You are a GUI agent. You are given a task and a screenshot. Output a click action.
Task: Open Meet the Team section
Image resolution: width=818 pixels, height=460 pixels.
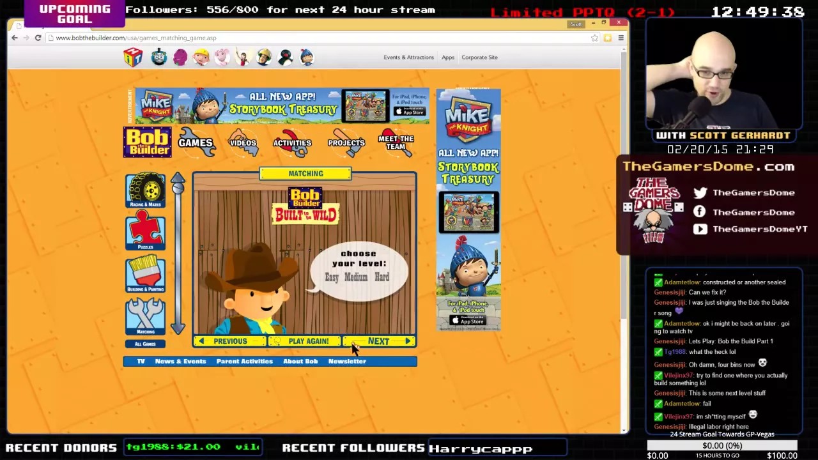point(396,142)
